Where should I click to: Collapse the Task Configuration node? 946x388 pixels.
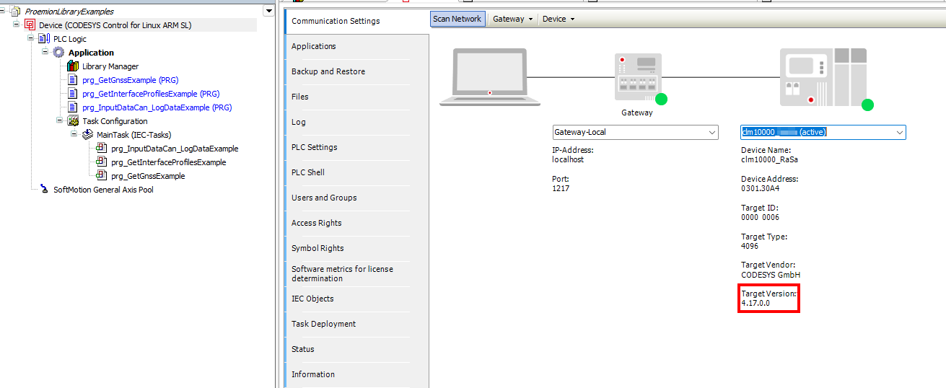coord(60,120)
